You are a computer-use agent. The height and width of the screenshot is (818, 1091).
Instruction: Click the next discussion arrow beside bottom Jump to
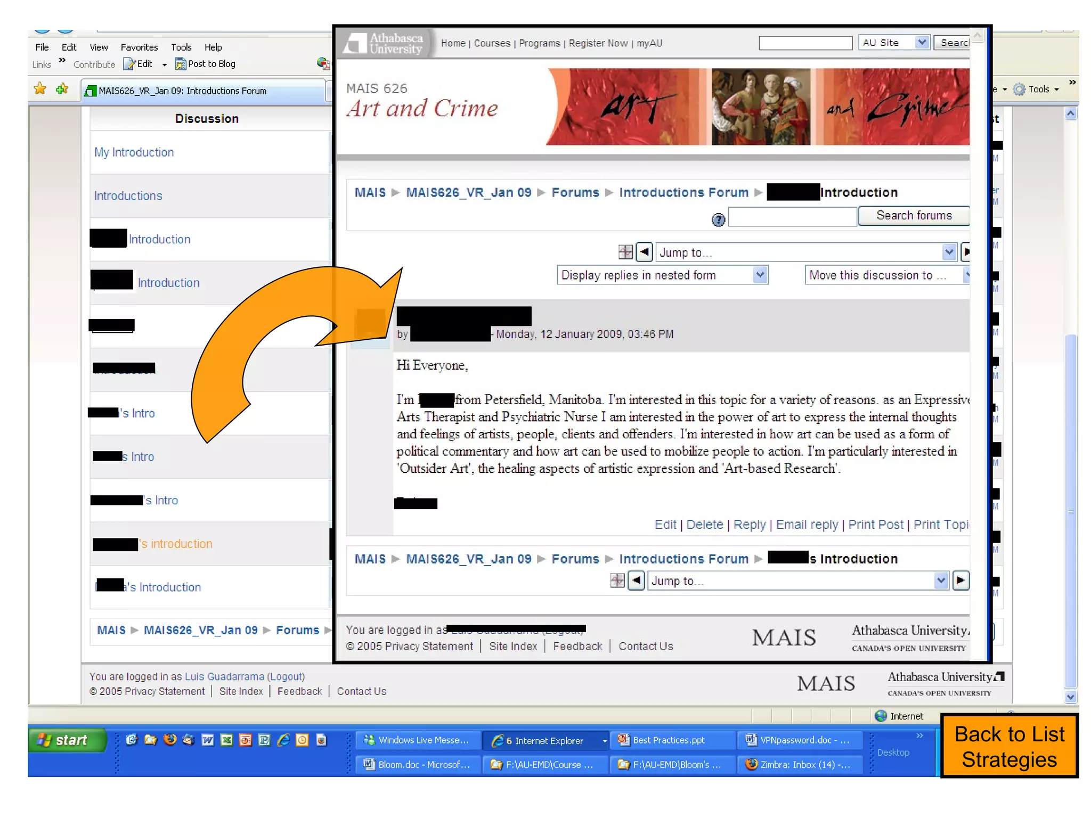[x=960, y=580]
